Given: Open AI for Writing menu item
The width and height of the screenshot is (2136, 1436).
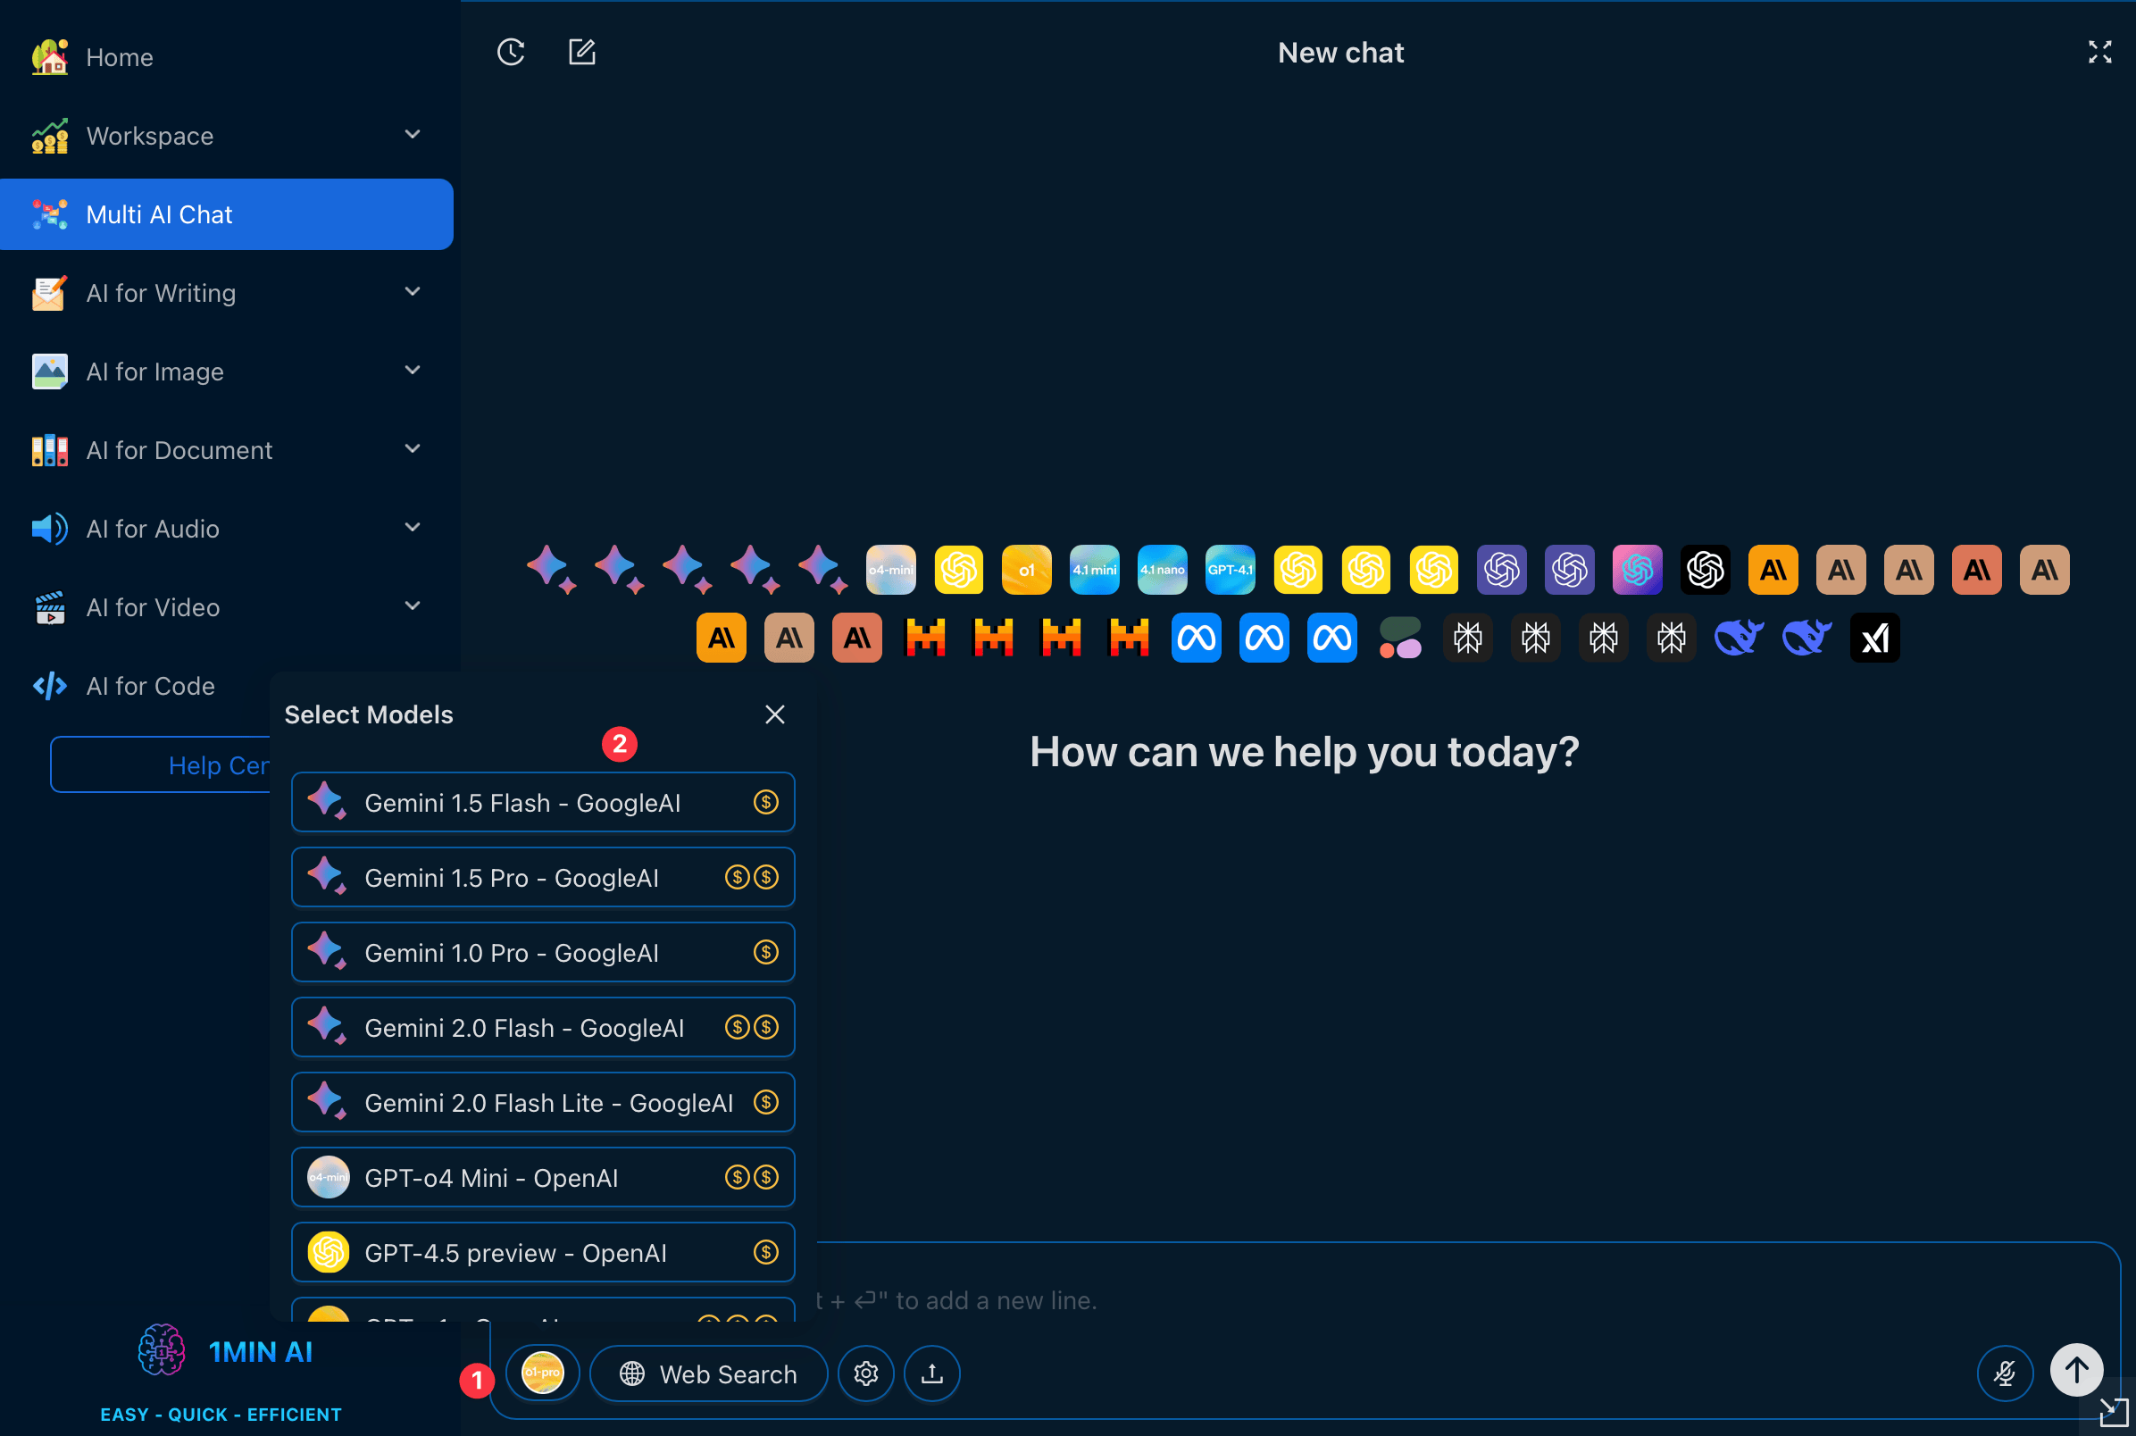Looking at the screenshot, I should click(x=226, y=293).
